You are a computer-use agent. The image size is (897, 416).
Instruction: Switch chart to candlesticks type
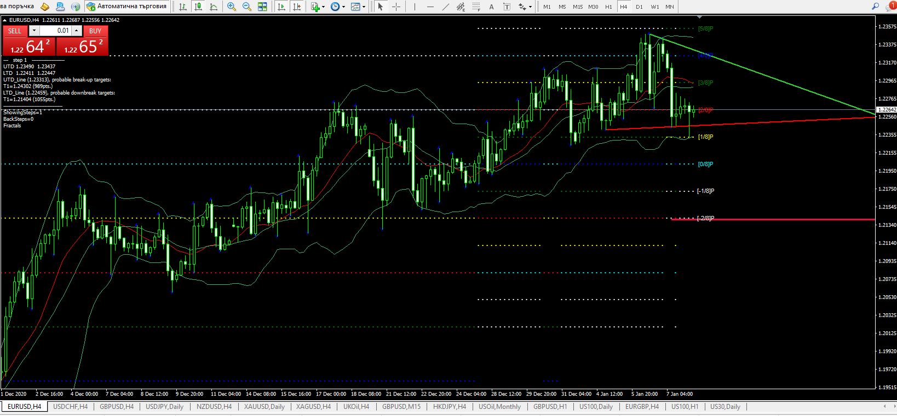pos(198,7)
